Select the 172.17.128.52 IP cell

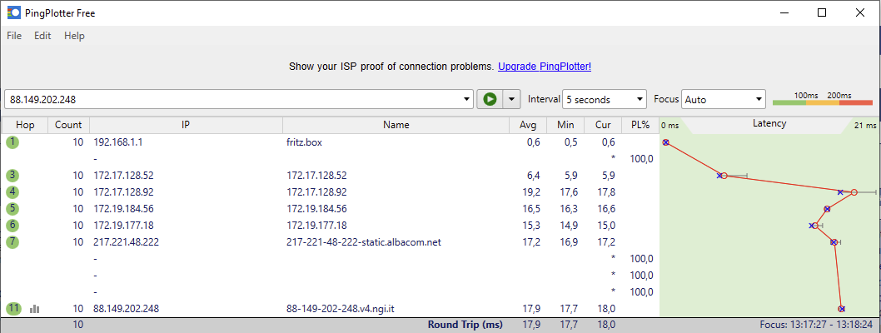(x=123, y=176)
